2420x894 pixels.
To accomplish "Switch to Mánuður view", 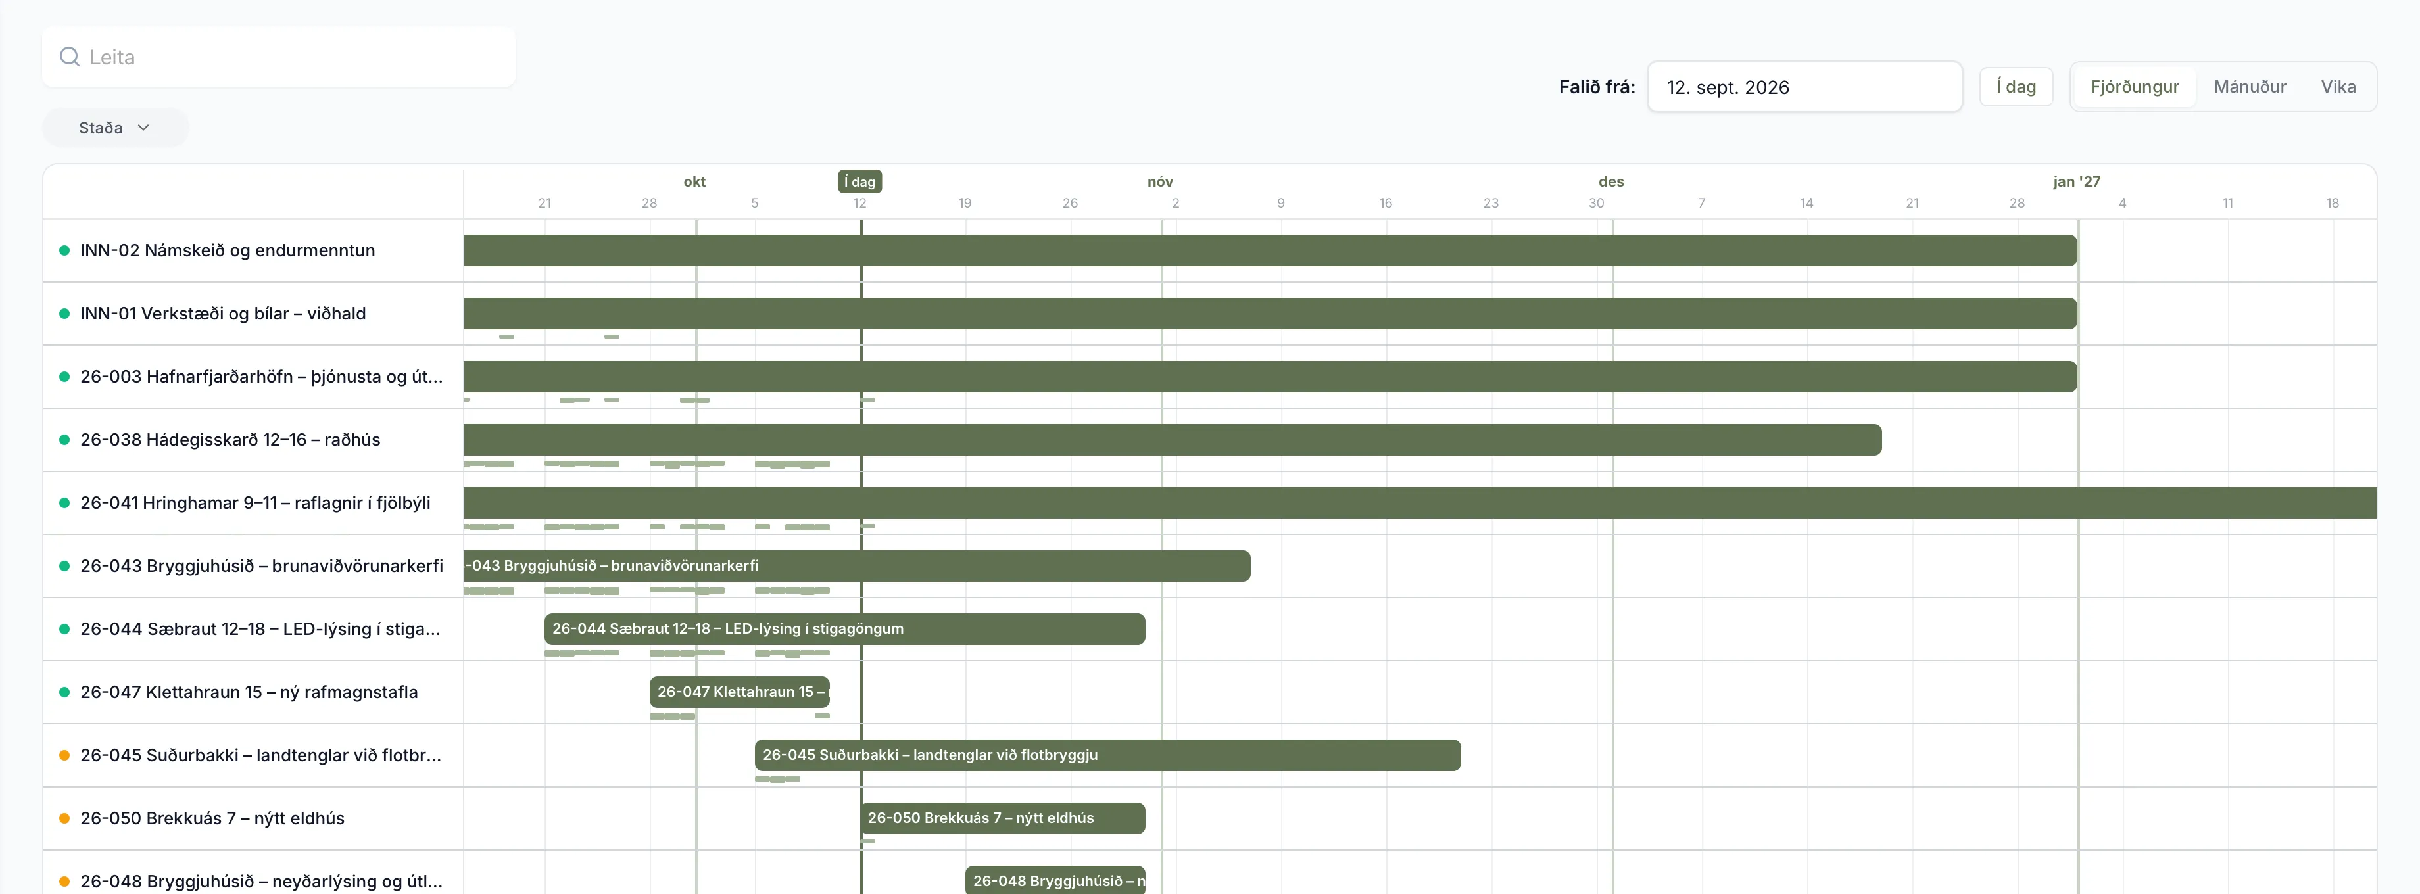I will (2250, 86).
